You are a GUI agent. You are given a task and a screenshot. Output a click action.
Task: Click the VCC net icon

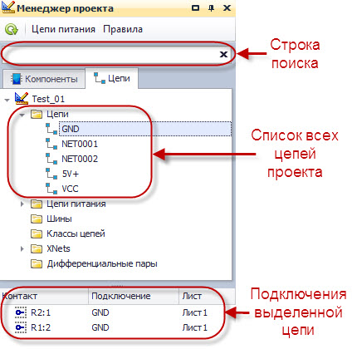point(51,189)
